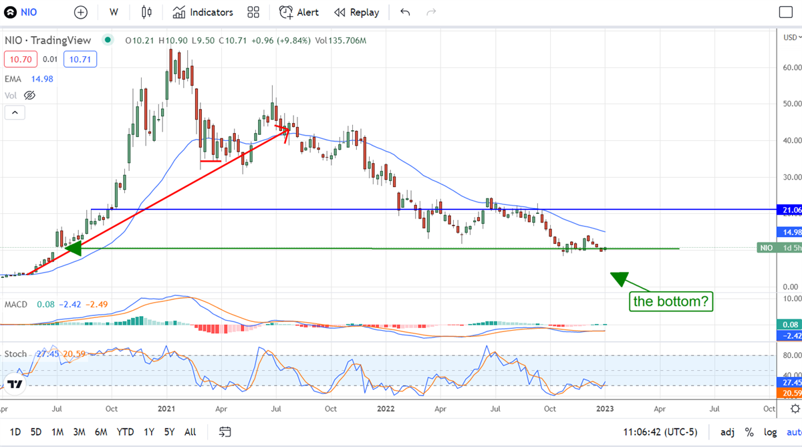Select the 1Y time range
This screenshot has height=447, width=802.
(x=150, y=432)
